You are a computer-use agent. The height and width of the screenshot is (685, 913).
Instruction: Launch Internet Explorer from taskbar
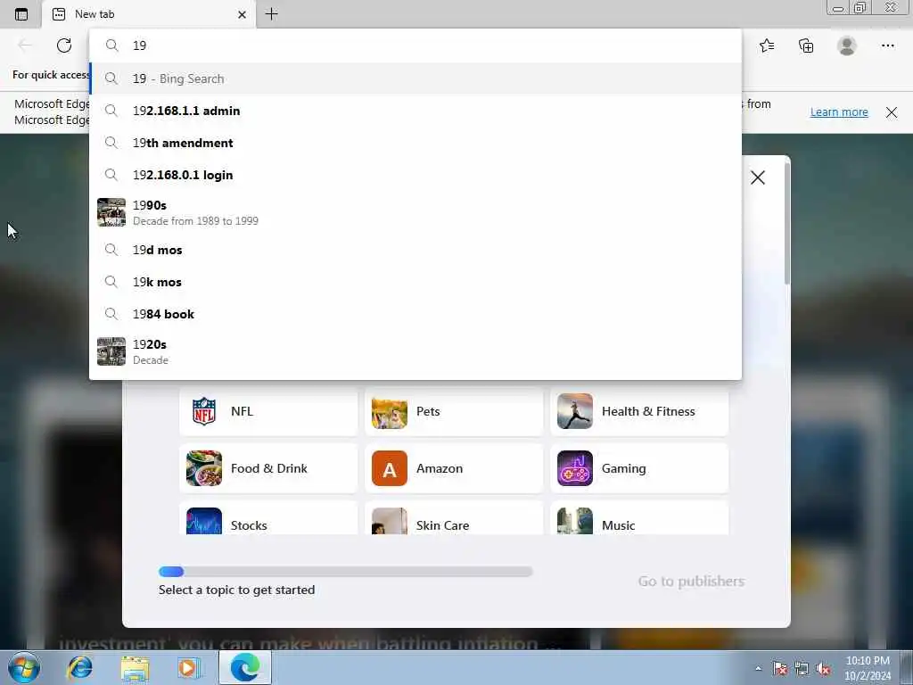[x=79, y=667]
